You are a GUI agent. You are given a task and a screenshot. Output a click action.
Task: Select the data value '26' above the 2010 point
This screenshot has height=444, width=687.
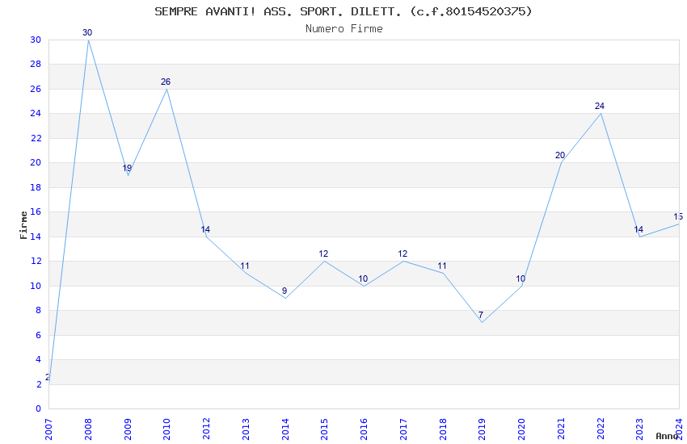pos(166,82)
